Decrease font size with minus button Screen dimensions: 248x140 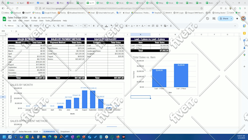[x=81, y=26]
